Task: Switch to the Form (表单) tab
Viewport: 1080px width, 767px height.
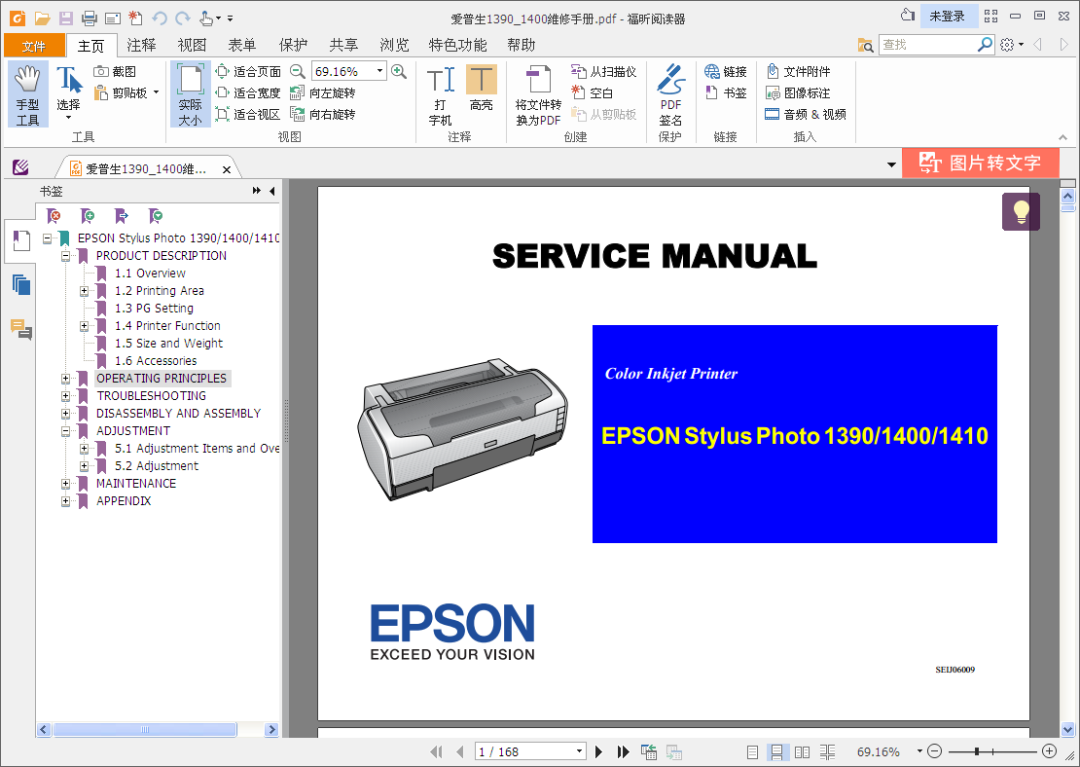Action: pos(241,45)
